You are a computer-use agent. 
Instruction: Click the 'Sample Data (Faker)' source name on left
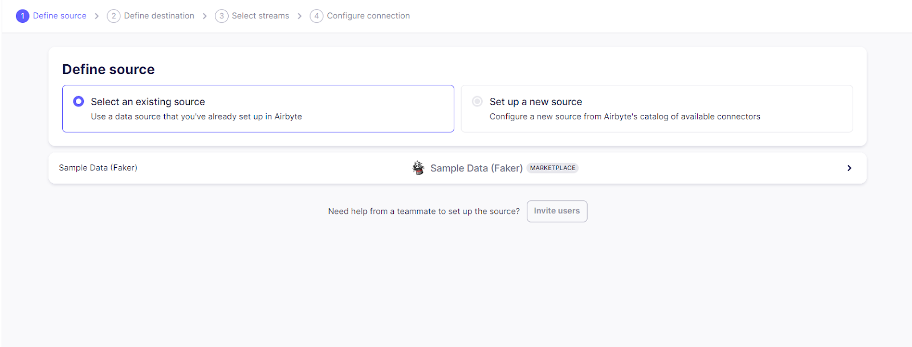98,168
